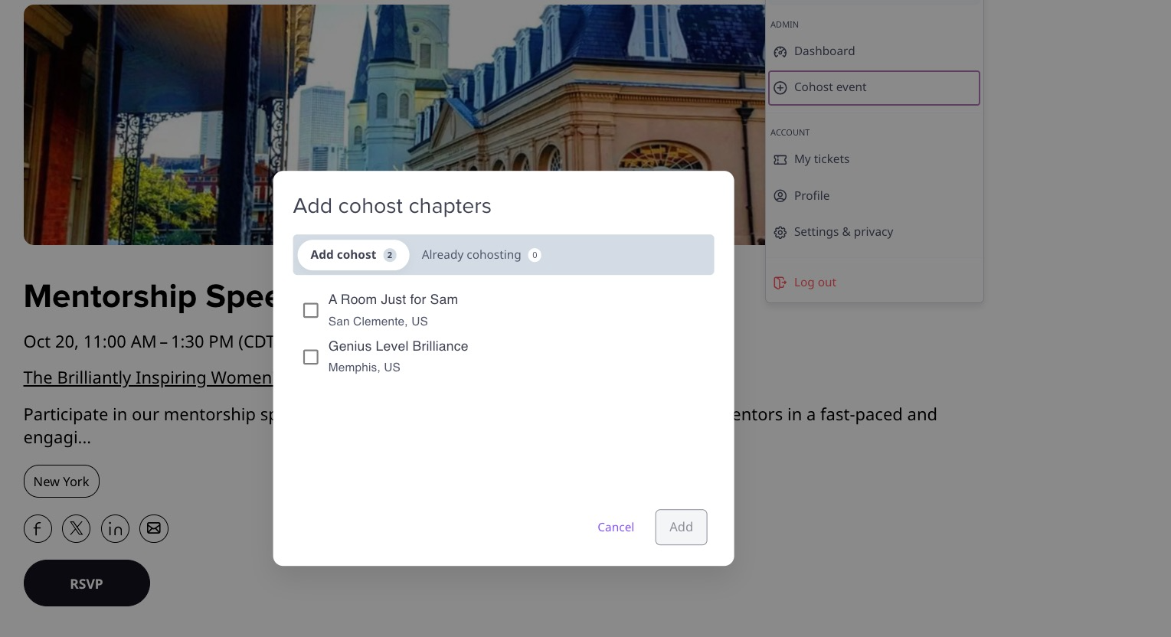Viewport: 1171px width, 637px height.
Task: Click the New York tag chip
Action: click(x=61, y=482)
